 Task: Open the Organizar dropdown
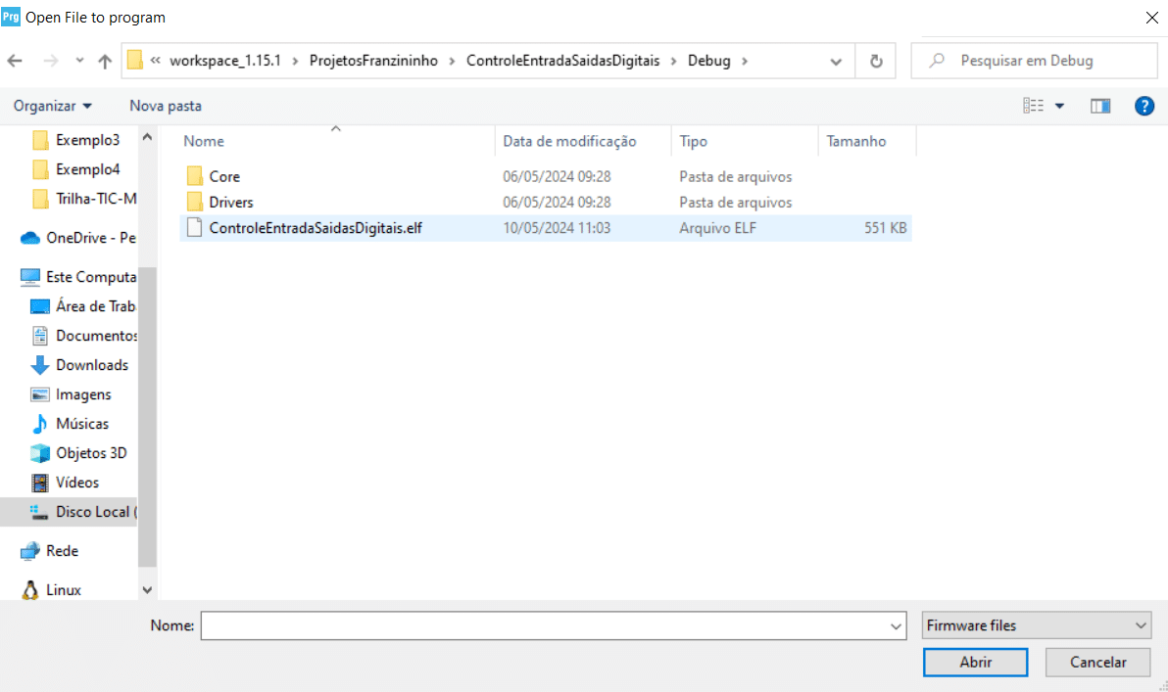53,105
